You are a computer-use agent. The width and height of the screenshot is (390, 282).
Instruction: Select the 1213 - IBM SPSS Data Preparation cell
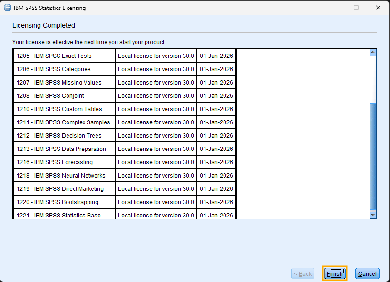64,149
